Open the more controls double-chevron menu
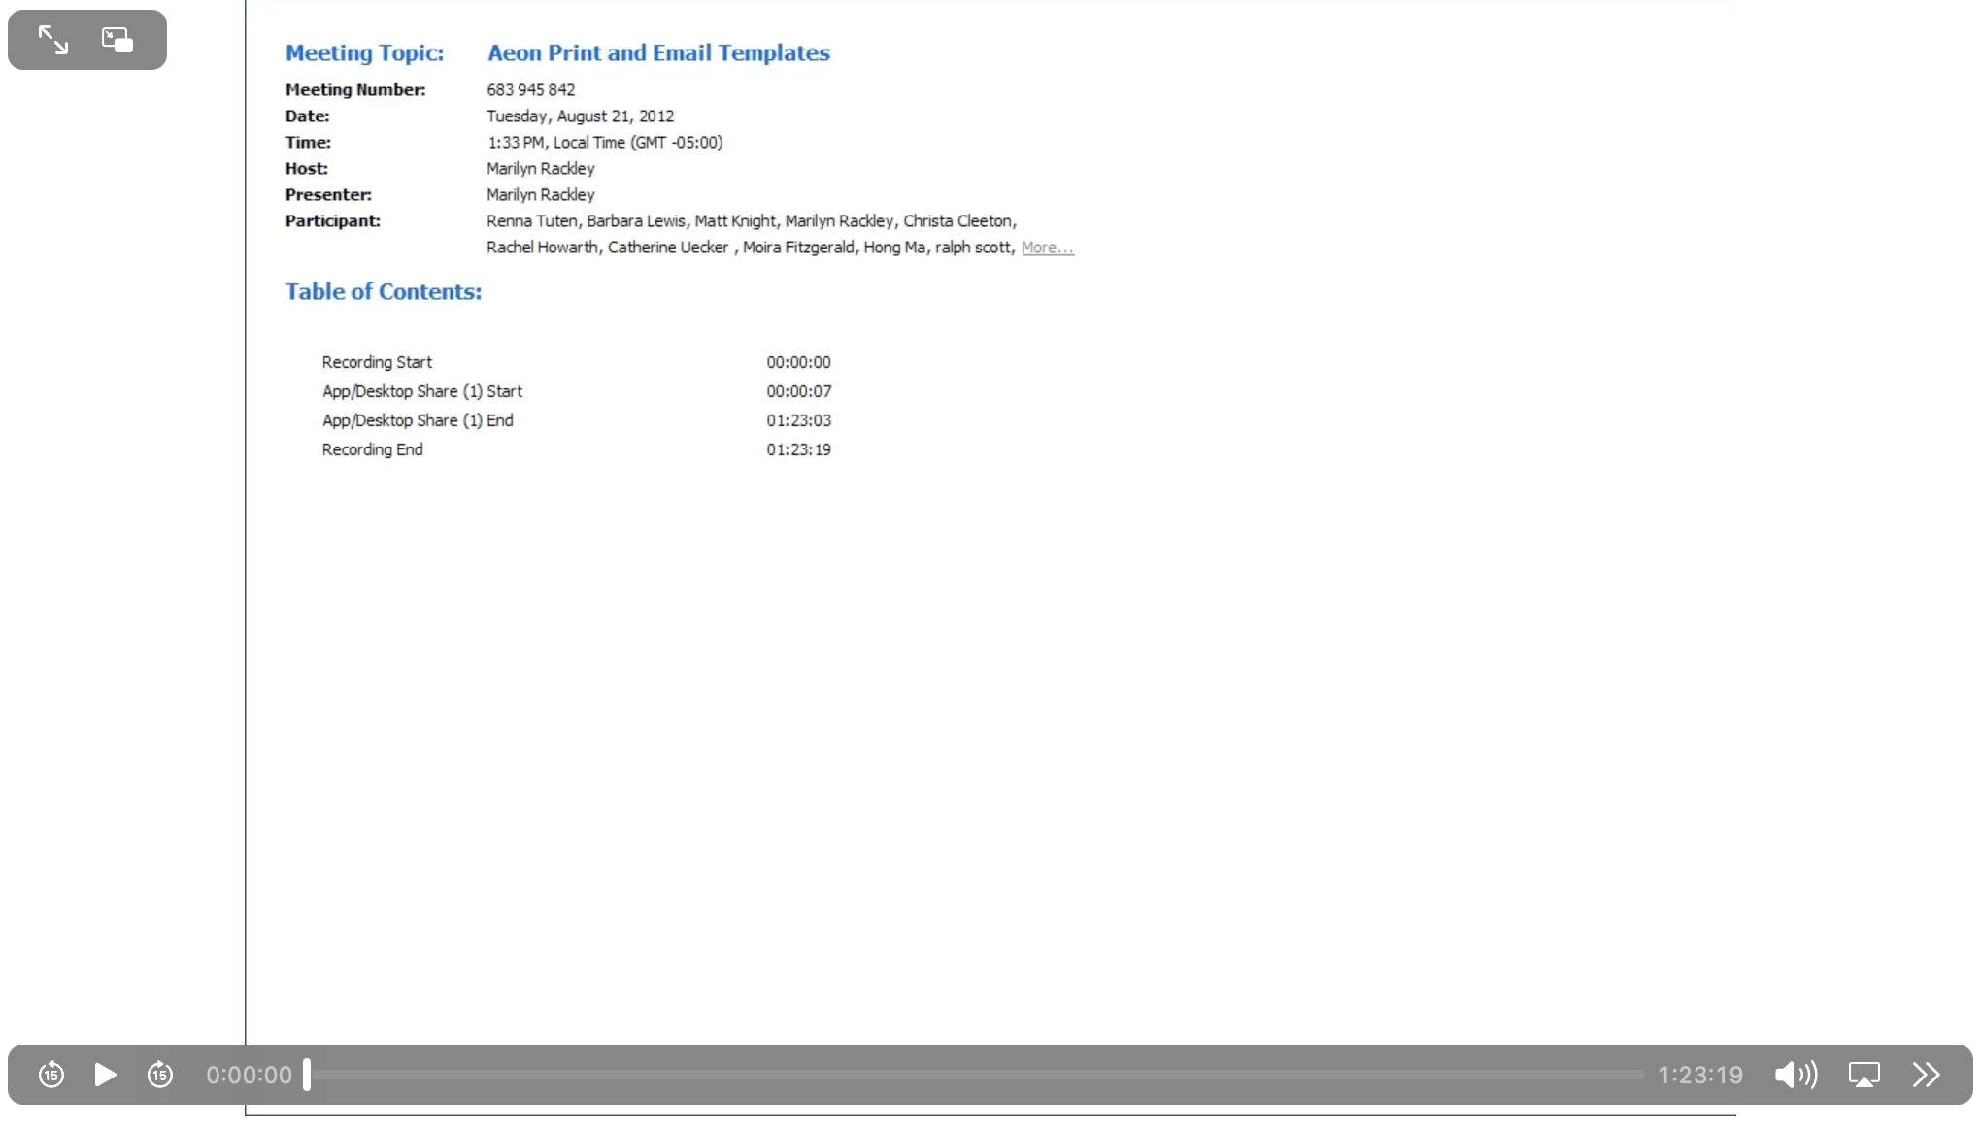The height and width of the screenshot is (1128, 1981). [1927, 1075]
